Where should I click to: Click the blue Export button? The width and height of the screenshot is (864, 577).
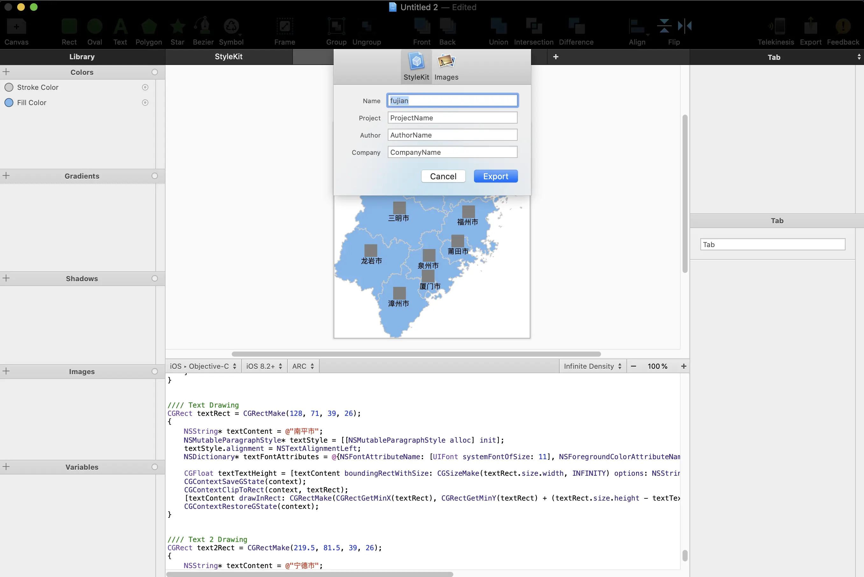[x=495, y=176]
